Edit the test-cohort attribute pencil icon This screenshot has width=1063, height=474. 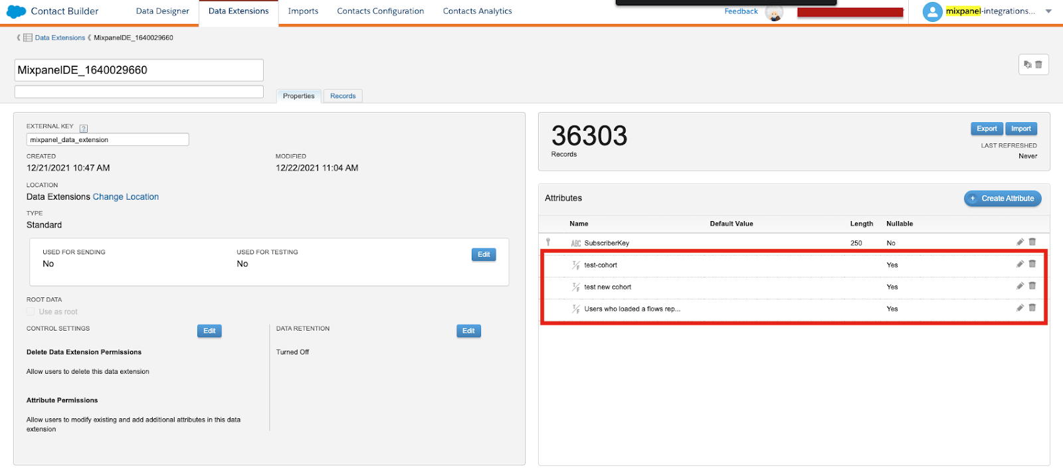(x=1020, y=264)
